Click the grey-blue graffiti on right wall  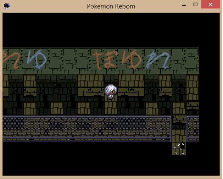(157, 60)
